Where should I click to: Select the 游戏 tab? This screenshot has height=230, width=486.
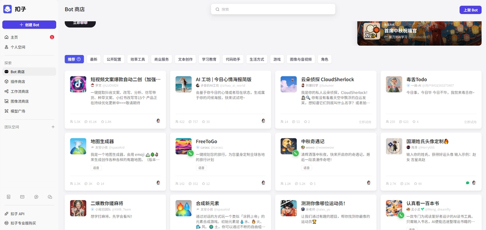(277, 59)
